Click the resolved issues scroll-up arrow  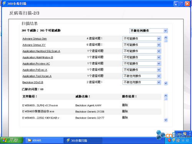(166, 96)
